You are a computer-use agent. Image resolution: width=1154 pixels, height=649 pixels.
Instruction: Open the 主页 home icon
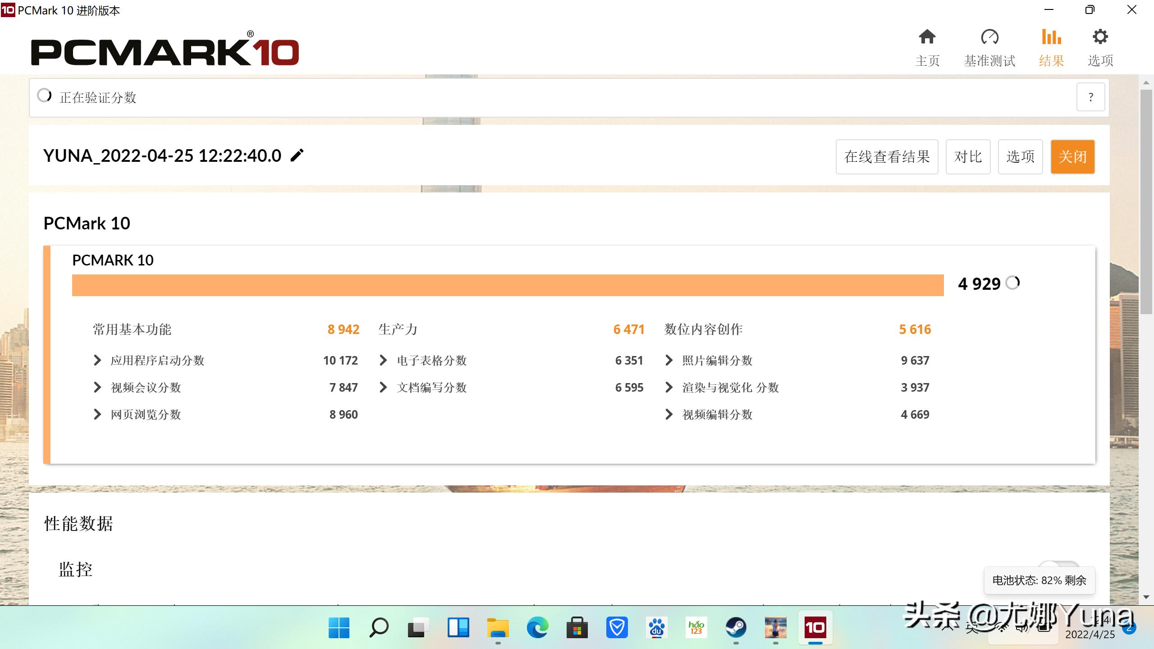(x=927, y=38)
